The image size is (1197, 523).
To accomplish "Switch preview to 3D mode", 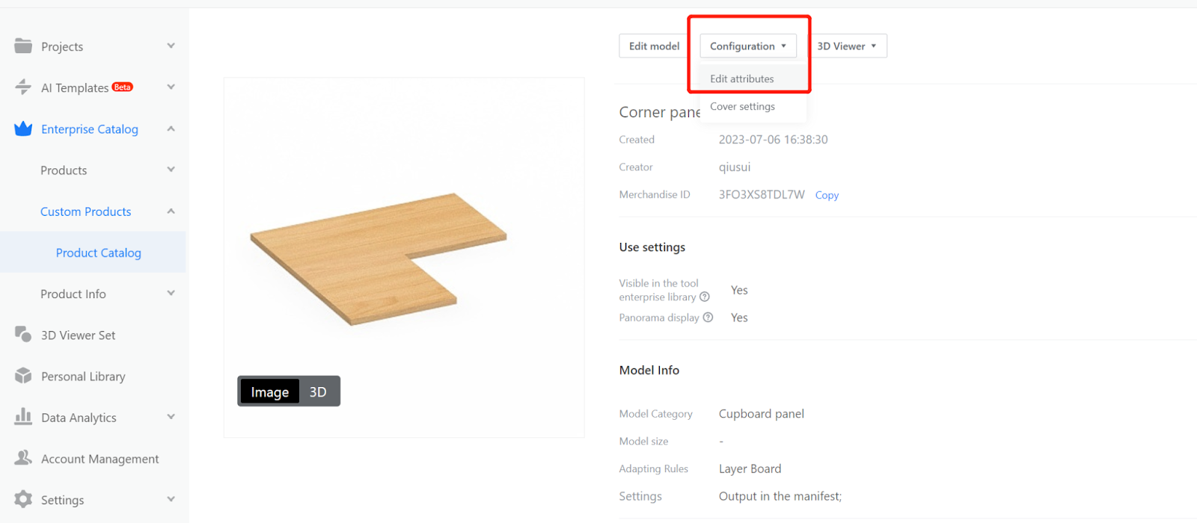I will click(318, 392).
